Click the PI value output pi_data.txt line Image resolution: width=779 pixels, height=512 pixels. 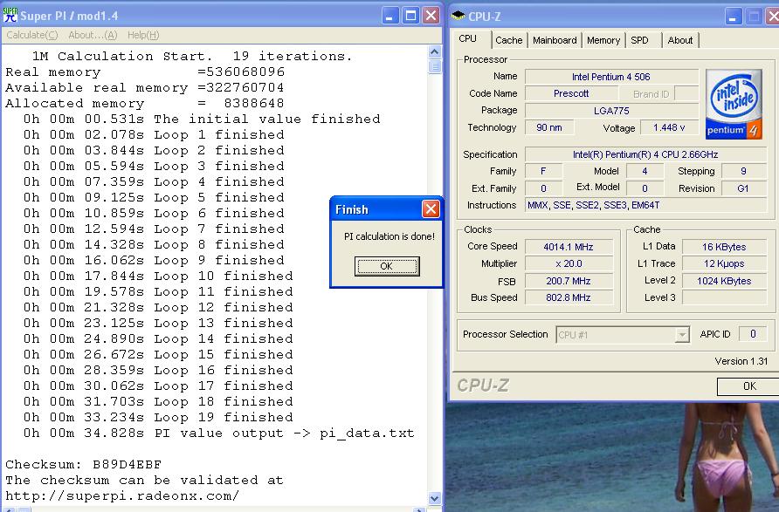pos(218,433)
